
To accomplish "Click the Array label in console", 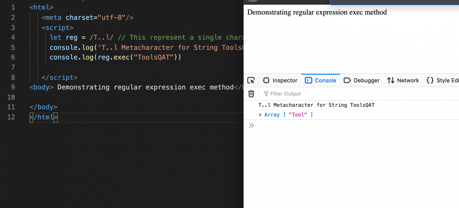I will [272, 115].
